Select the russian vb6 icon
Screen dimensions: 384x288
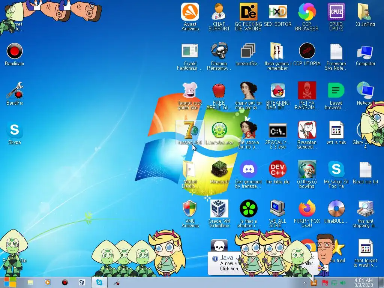[x=190, y=133]
